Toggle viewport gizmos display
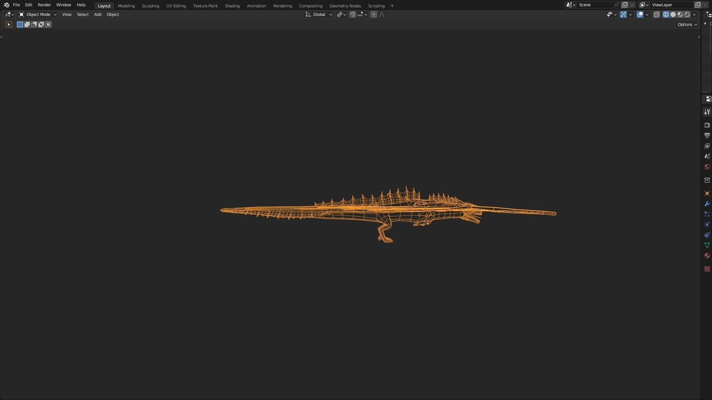The height and width of the screenshot is (400, 712). tap(623, 14)
